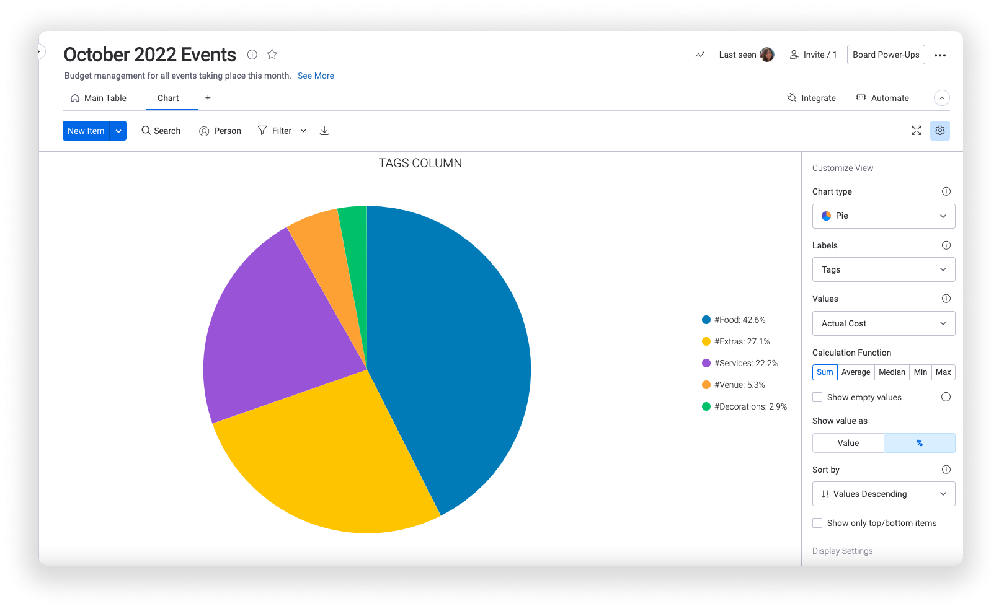
Task: Add a new board view with plus
Action: (x=208, y=98)
